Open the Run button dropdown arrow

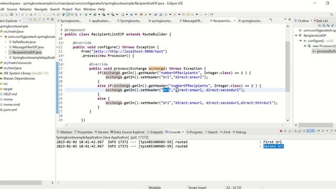point(99,15)
